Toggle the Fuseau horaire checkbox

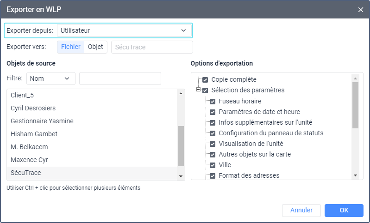point(213,101)
